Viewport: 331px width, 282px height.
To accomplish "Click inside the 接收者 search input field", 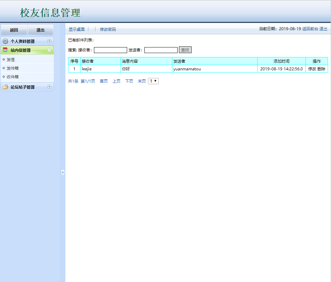I will [x=110, y=50].
